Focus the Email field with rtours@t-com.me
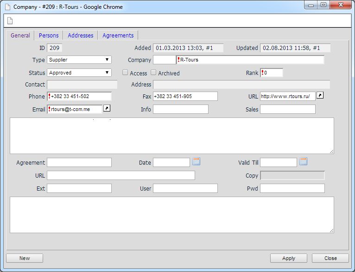This screenshot has height=272, width=355. (75, 109)
